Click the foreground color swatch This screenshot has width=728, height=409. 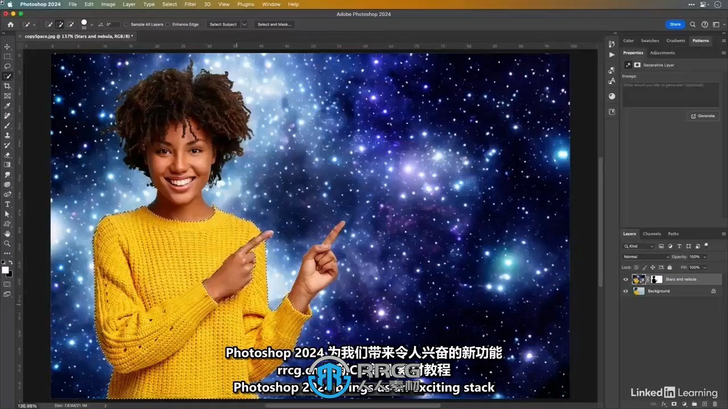pos(5,270)
